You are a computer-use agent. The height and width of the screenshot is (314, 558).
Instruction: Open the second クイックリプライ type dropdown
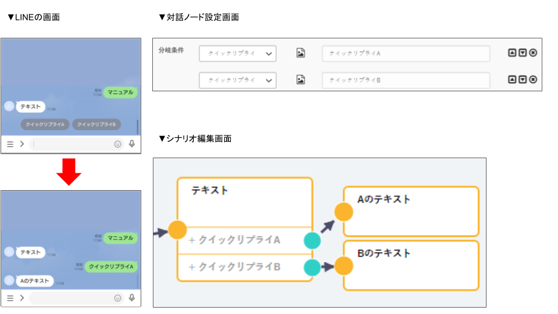pos(237,80)
